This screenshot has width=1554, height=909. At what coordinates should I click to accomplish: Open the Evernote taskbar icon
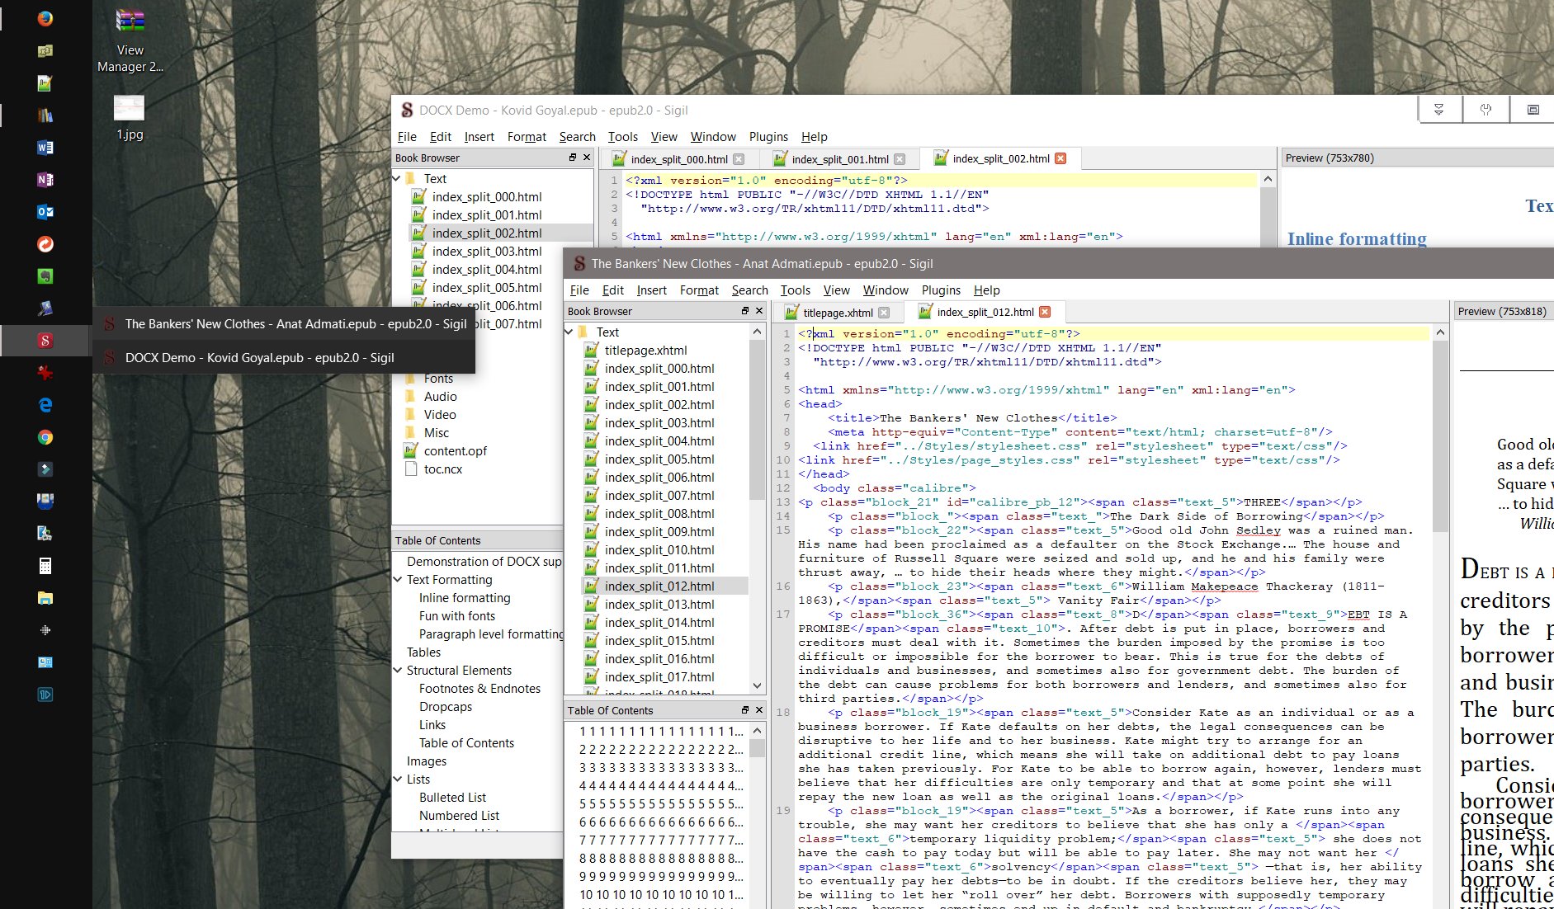(45, 276)
